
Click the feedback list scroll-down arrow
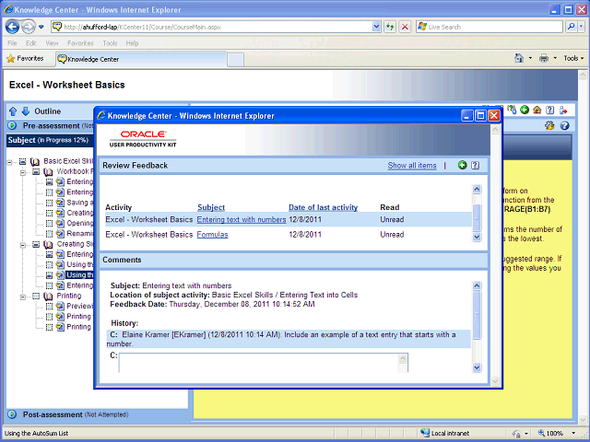tap(477, 237)
